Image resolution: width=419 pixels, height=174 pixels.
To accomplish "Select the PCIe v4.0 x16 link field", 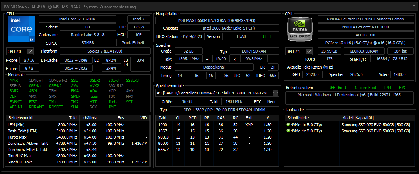I will [366, 43].
